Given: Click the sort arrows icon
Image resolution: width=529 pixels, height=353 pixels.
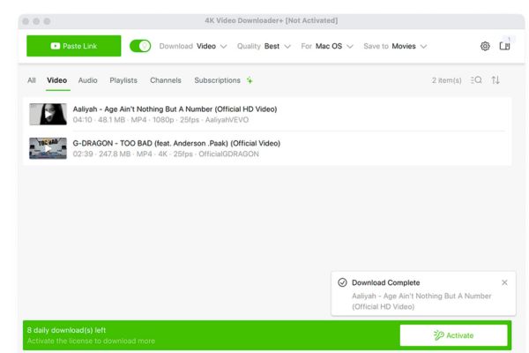Looking at the screenshot, I should (495, 80).
